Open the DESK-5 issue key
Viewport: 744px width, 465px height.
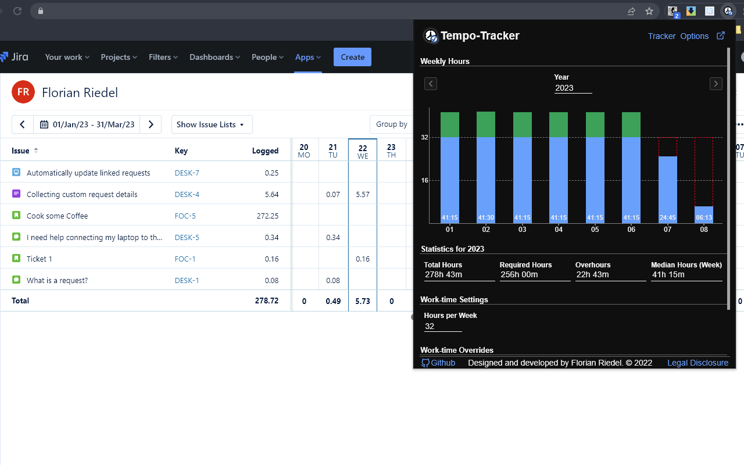click(x=187, y=237)
